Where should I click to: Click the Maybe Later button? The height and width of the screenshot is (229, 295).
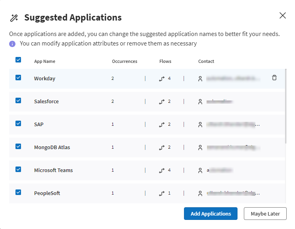(x=265, y=214)
